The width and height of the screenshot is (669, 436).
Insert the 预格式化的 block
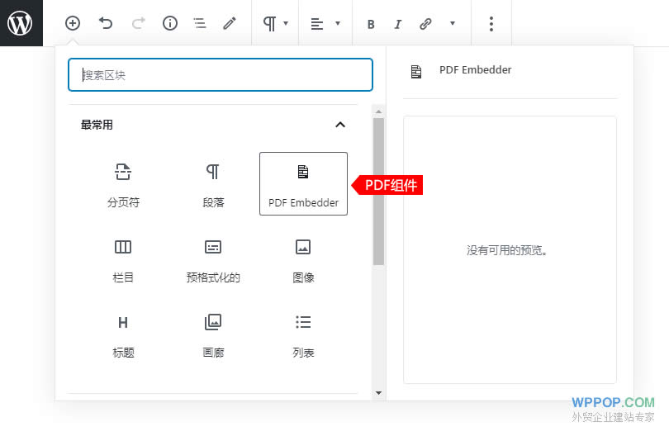[x=213, y=259]
